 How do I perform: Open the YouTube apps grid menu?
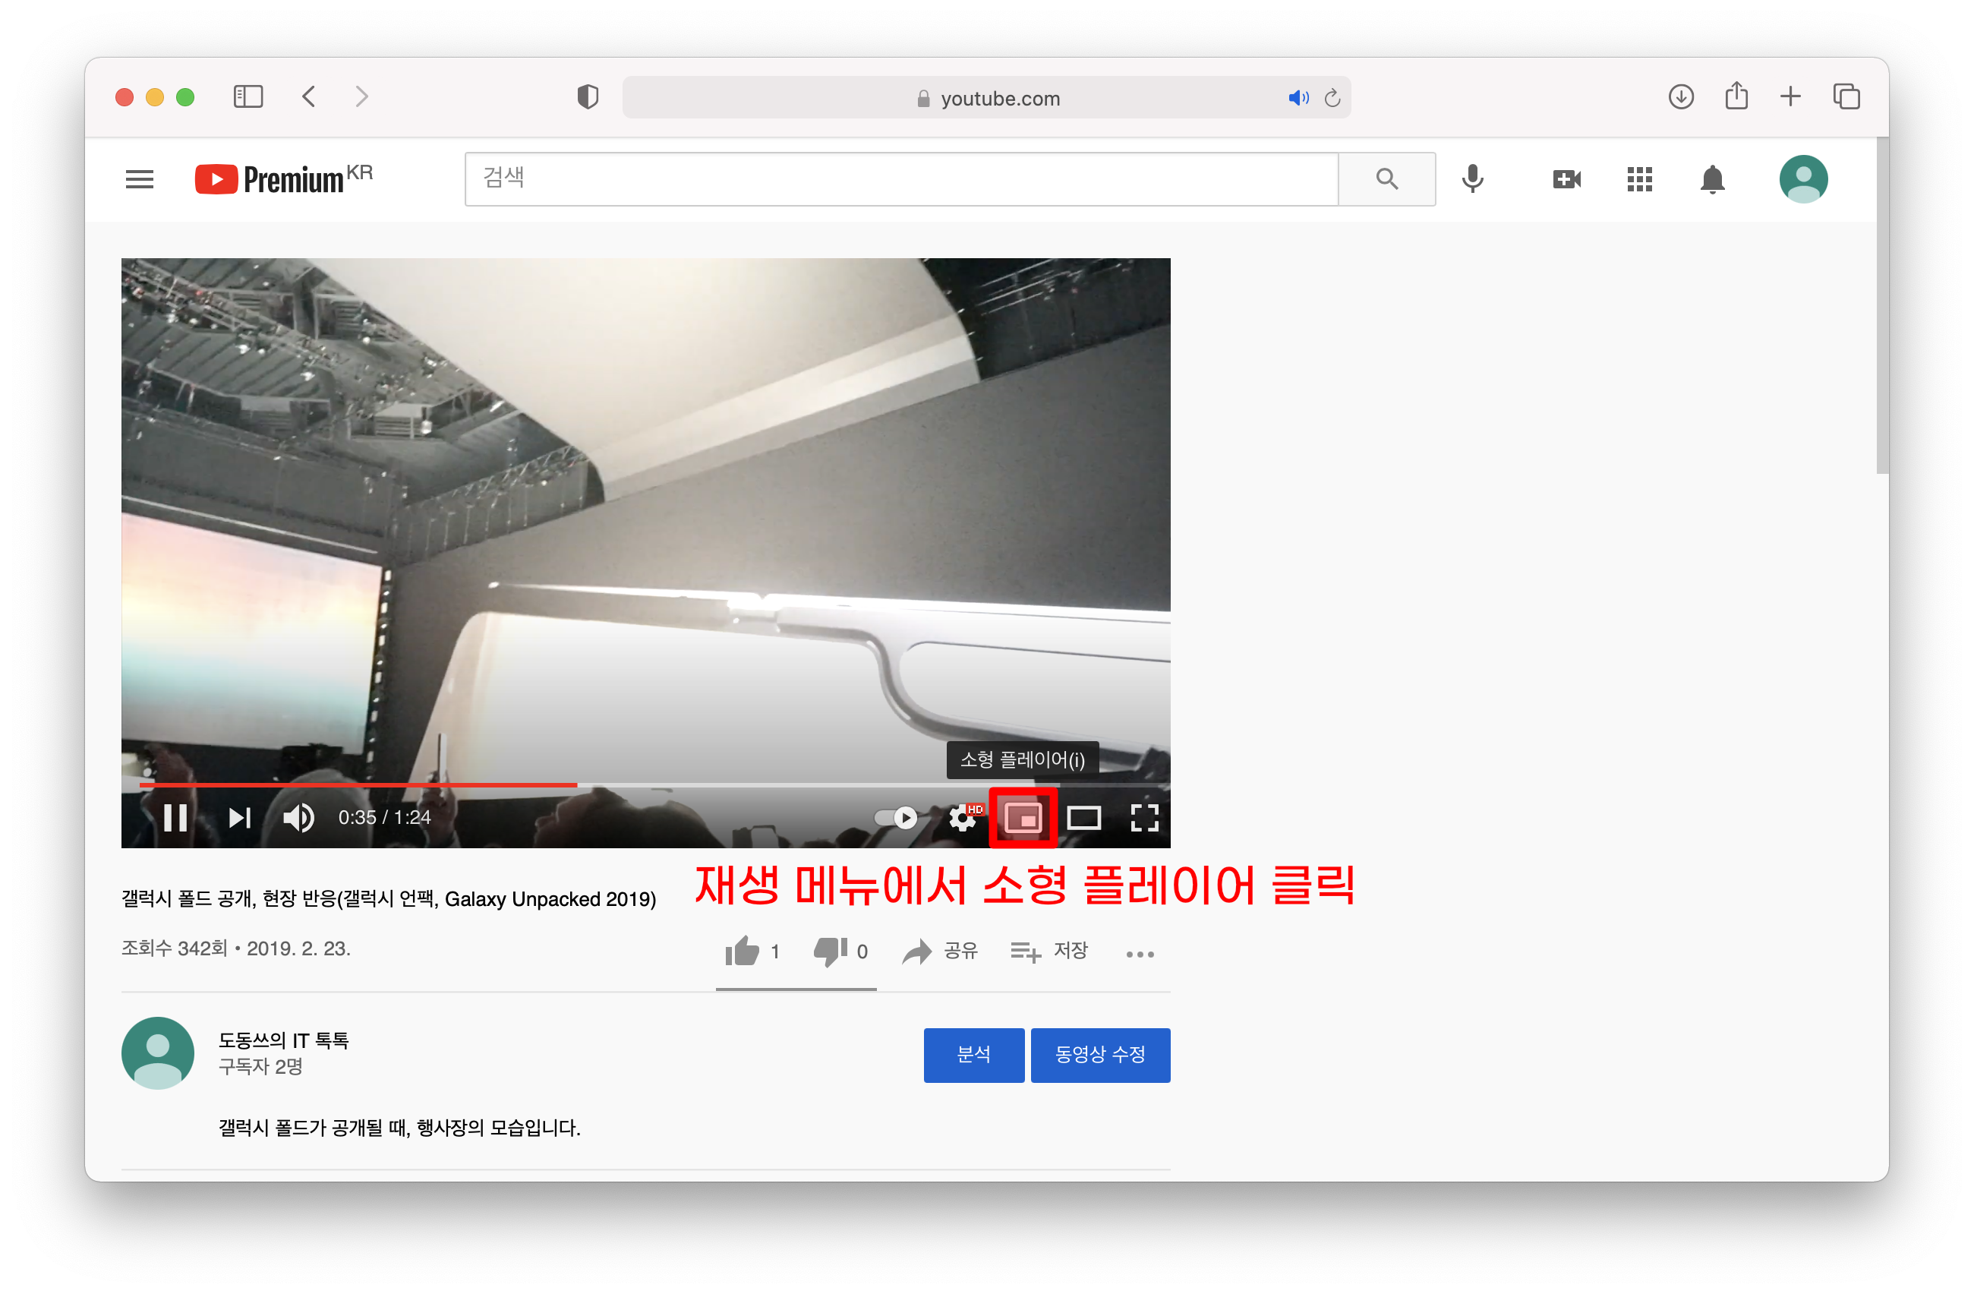(x=1639, y=179)
